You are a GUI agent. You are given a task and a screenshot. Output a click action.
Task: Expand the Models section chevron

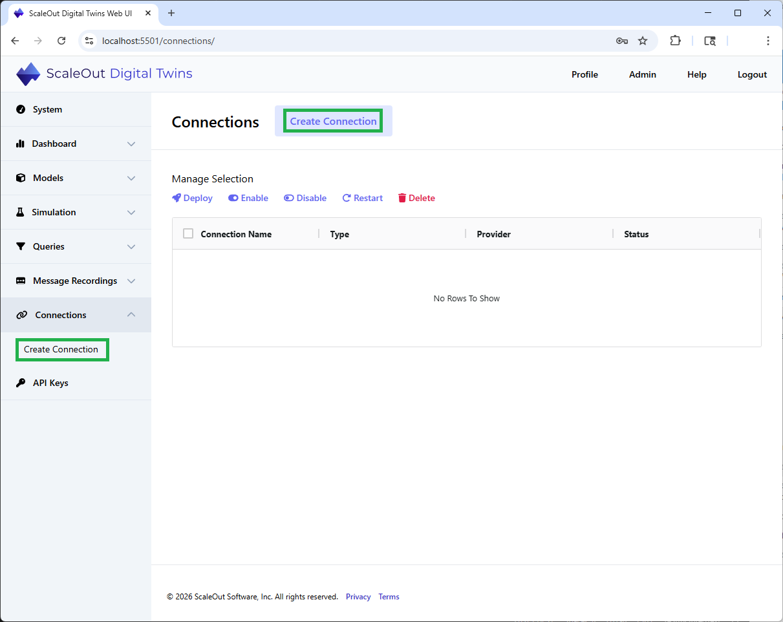(131, 178)
